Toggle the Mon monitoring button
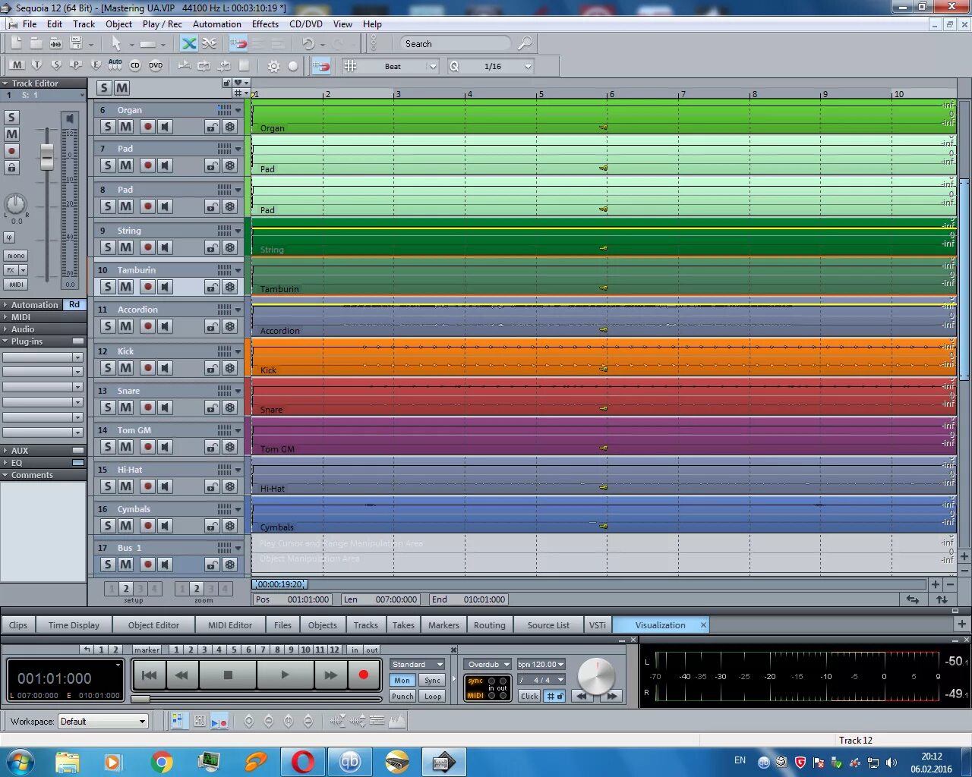This screenshot has width=972, height=777. coord(402,681)
